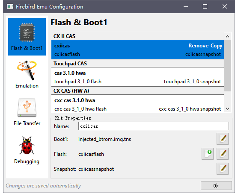
Task: Click the cxiicasflash text in selected kit
Action: click(x=67, y=54)
